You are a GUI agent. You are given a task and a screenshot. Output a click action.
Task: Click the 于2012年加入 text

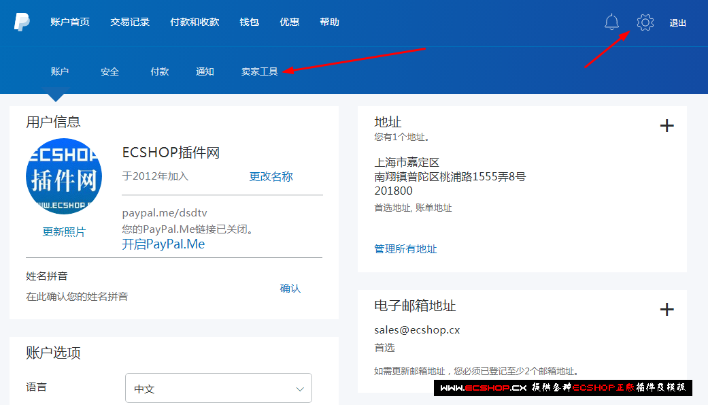pyautogui.click(x=155, y=176)
